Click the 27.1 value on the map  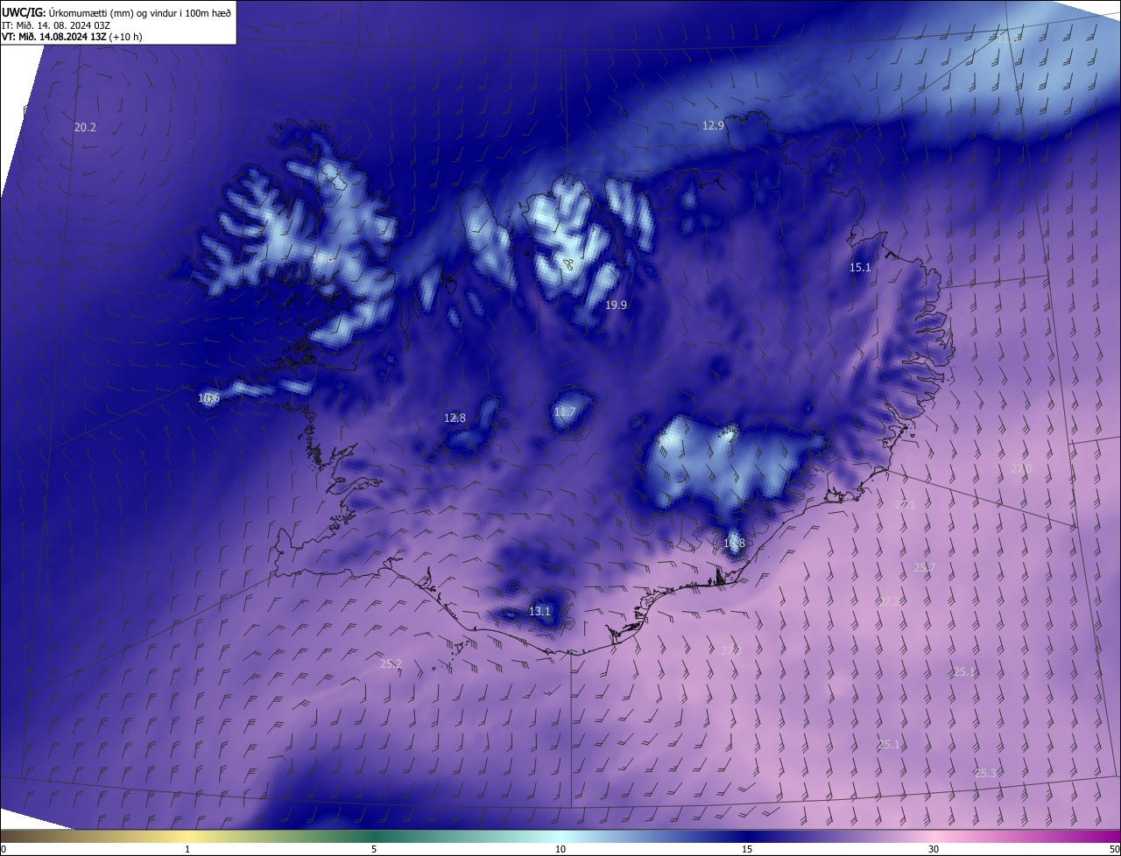(x=905, y=505)
